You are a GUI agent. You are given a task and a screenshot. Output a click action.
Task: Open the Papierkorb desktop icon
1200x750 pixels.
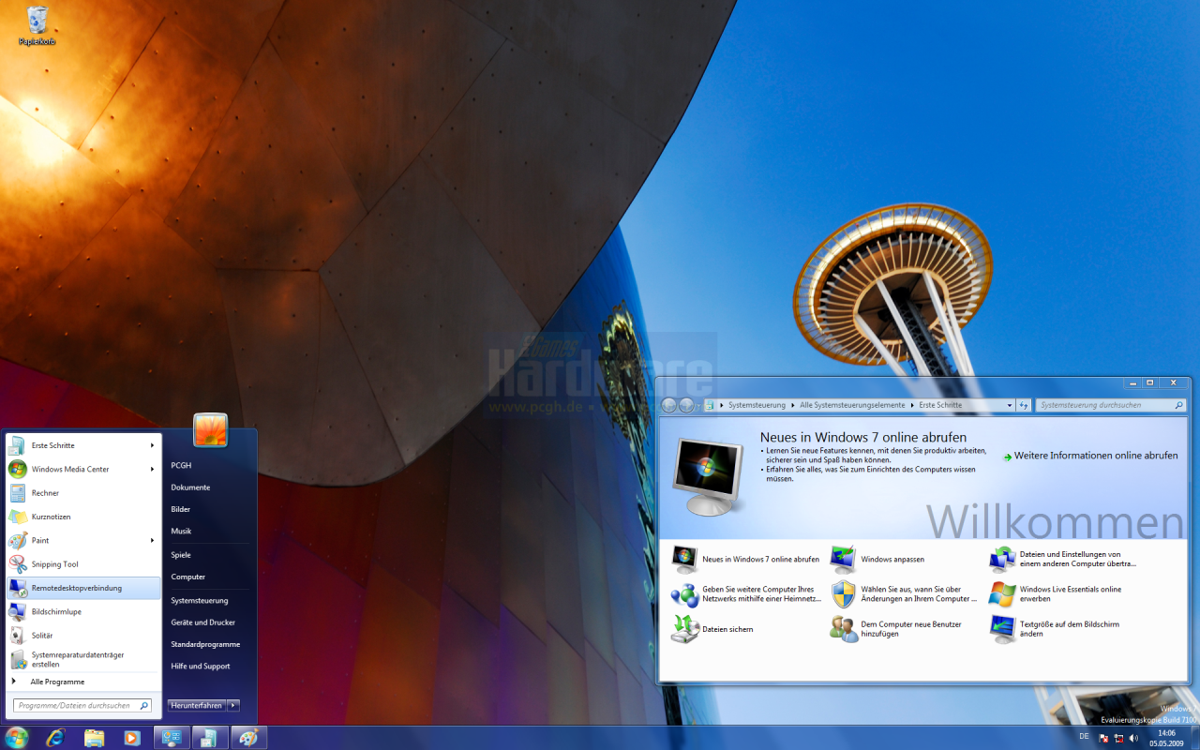tap(37, 25)
